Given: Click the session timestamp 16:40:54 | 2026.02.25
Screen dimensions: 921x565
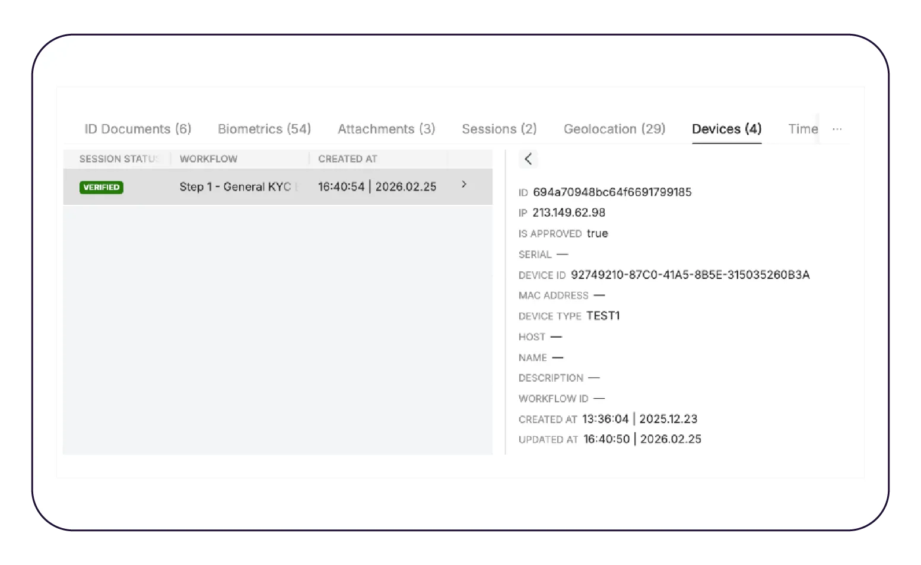Looking at the screenshot, I should [377, 187].
